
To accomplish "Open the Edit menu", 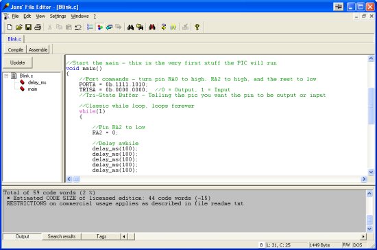I will pos(27,16).
